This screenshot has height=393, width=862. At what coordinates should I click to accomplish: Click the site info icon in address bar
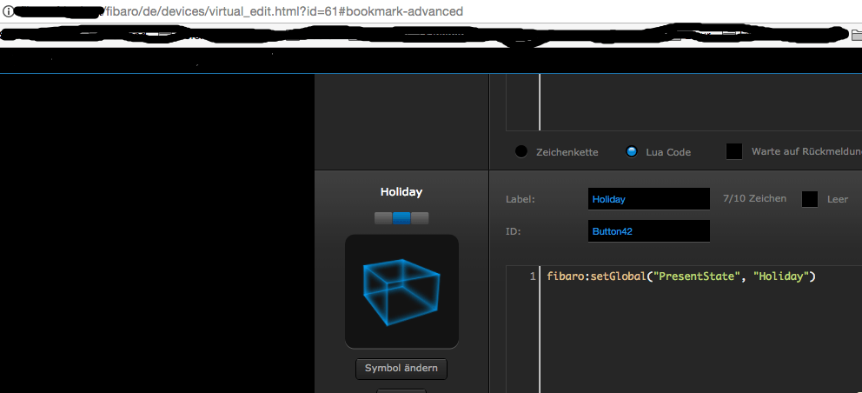pyautogui.click(x=8, y=11)
